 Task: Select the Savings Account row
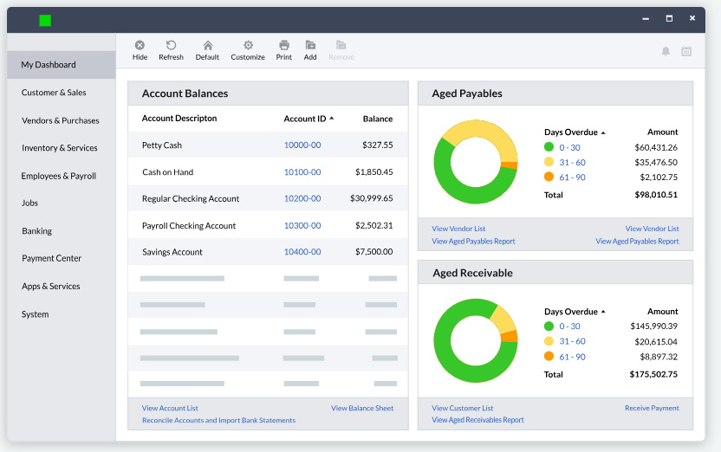[172, 252]
